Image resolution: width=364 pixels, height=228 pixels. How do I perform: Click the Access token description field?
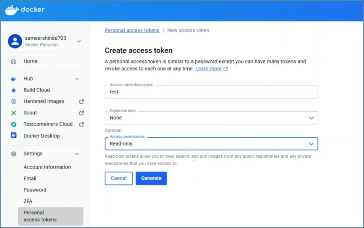pyautogui.click(x=211, y=92)
